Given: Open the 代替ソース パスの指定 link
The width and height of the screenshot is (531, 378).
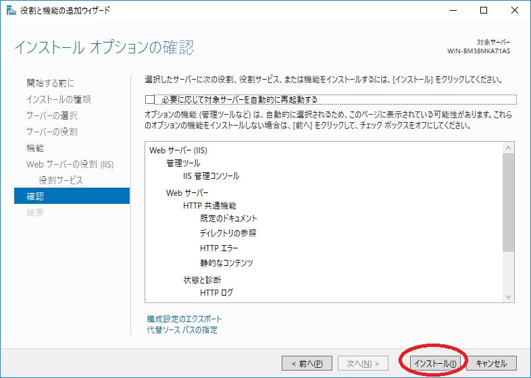Looking at the screenshot, I should (182, 330).
